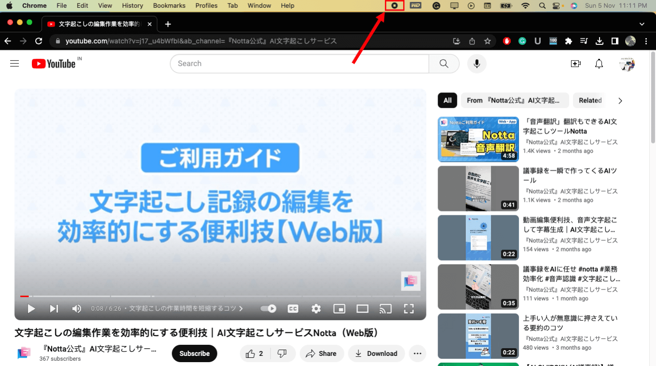656x366 pixels.
Task: Mute the video volume
Action: coord(76,309)
